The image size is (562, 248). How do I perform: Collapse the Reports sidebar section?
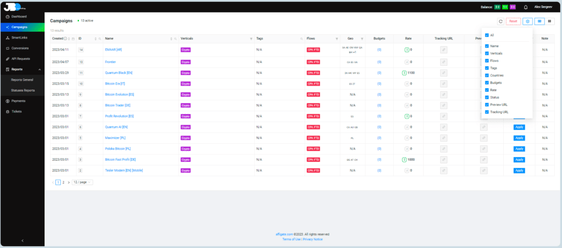40,69
